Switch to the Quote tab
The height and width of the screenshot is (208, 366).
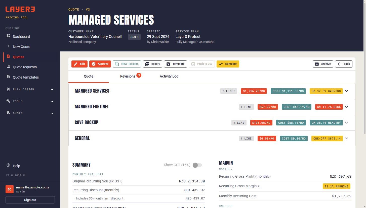coord(89,76)
